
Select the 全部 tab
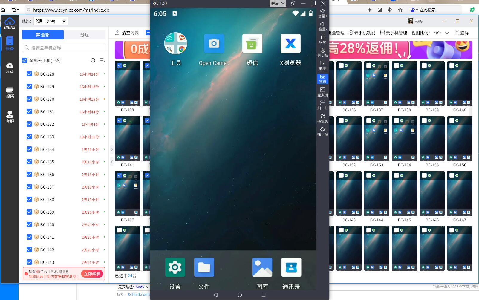tap(43, 35)
